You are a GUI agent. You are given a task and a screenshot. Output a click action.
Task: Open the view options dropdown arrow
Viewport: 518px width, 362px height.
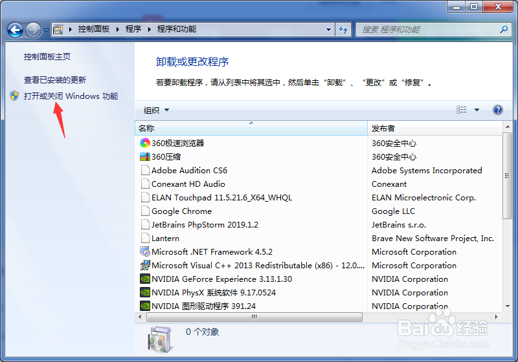(x=477, y=110)
